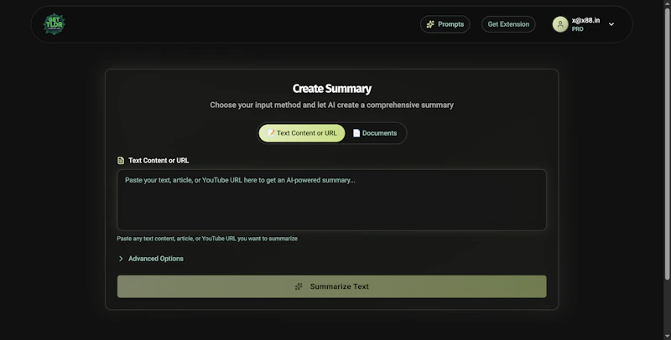Expand Advanced Options
This screenshot has height=340, width=671.
[x=151, y=259]
